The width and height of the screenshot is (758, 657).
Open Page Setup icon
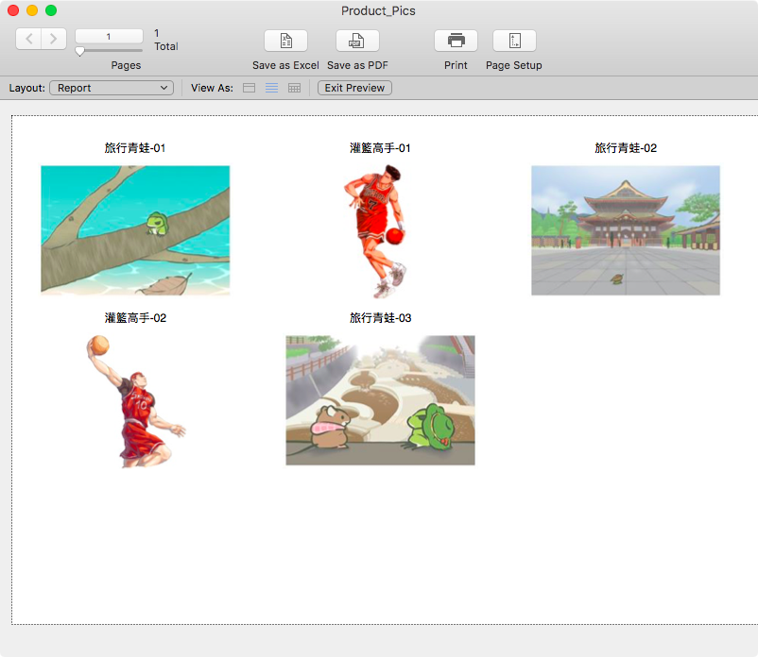514,41
